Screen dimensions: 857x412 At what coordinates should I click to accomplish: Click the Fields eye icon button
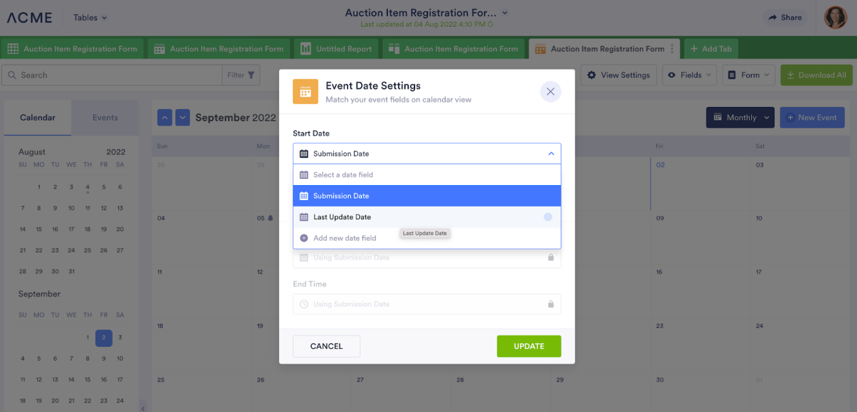coord(672,75)
